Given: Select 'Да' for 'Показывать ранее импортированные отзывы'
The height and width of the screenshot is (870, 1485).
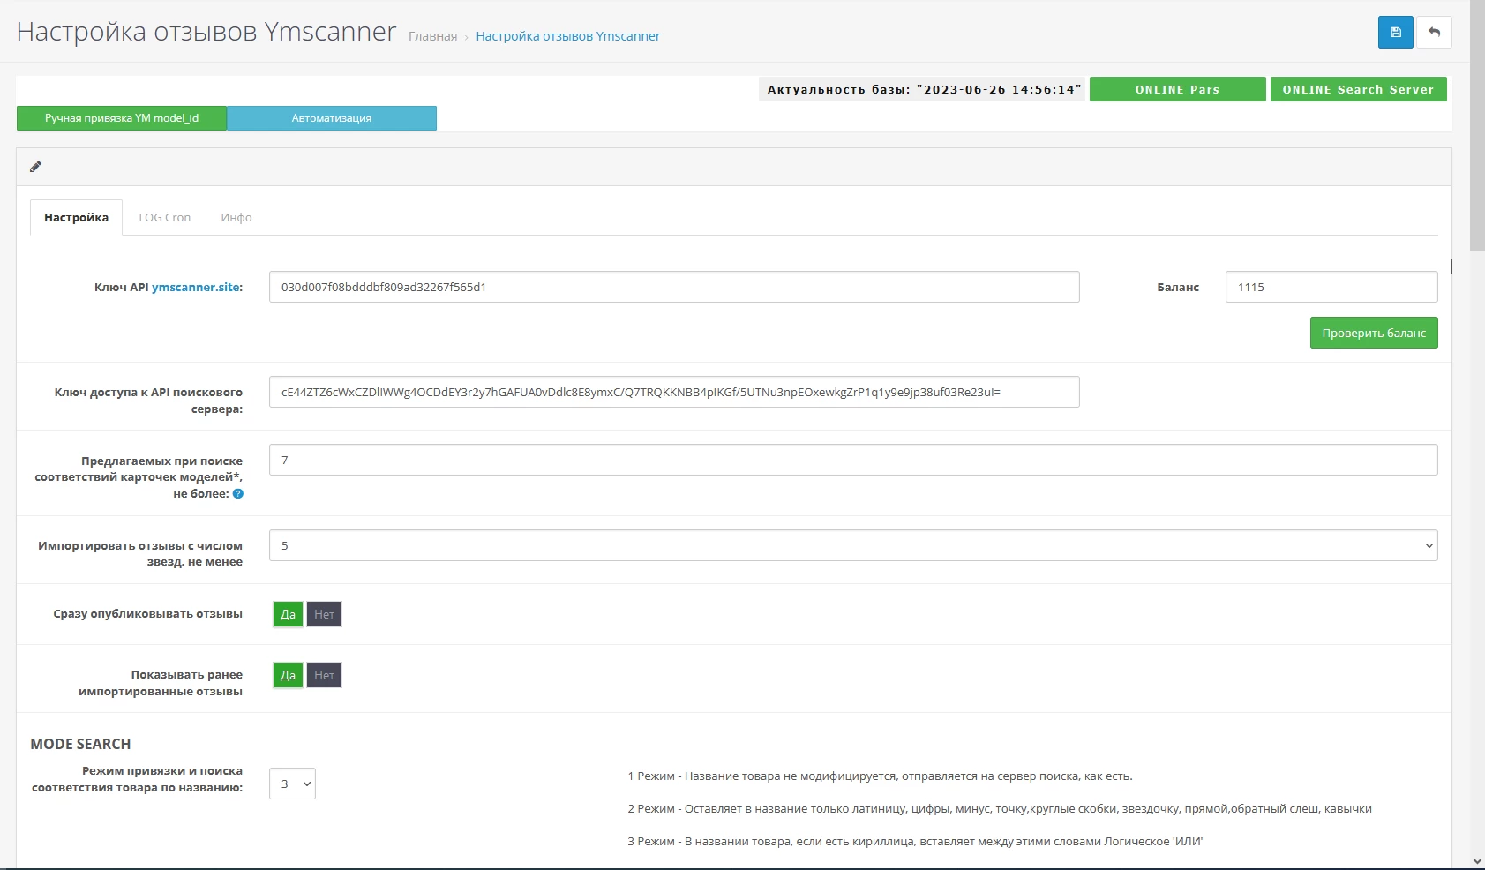Looking at the screenshot, I should 288,675.
